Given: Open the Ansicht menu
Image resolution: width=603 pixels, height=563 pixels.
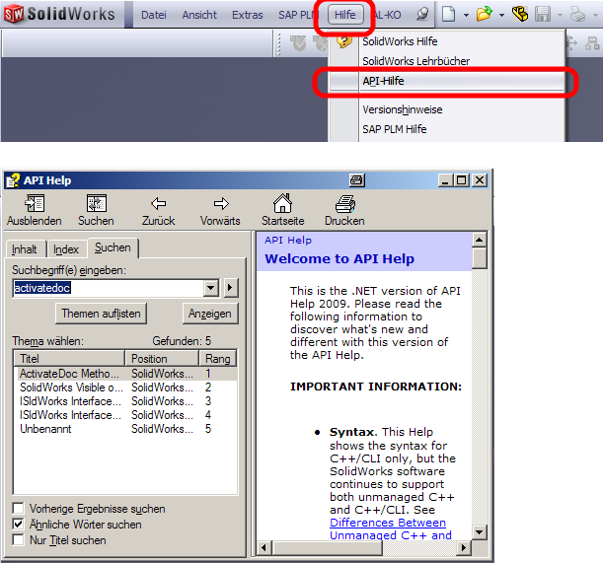Looking at the screenshot, I should pos(199,15).
